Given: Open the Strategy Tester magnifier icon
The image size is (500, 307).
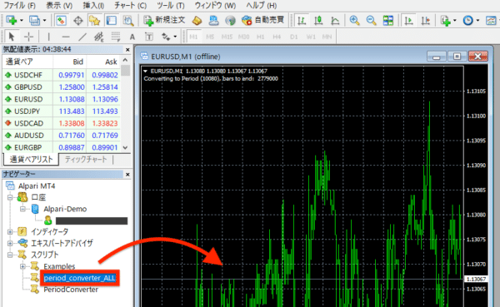Looking at the screenshot, I should pos(128,20).
